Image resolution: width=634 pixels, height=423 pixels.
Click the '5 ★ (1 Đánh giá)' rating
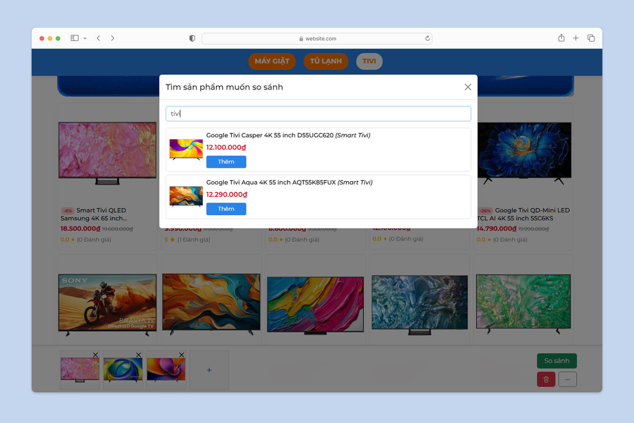pos(187,240)
